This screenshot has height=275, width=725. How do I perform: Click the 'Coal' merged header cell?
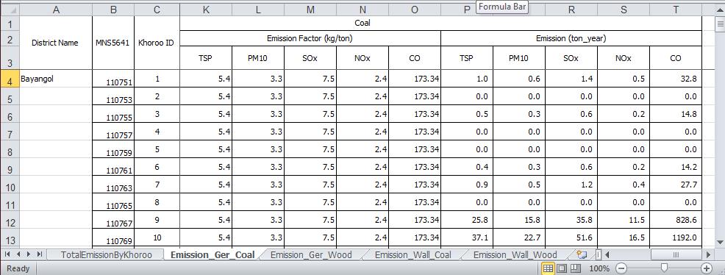440,23
